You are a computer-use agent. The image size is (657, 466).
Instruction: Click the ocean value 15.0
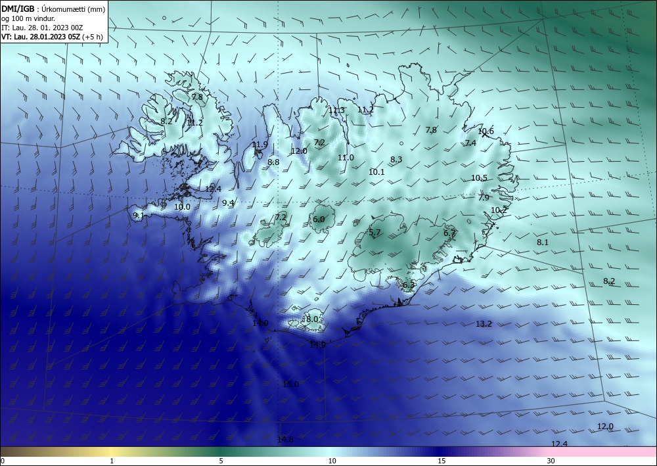(x=290, y=384)
